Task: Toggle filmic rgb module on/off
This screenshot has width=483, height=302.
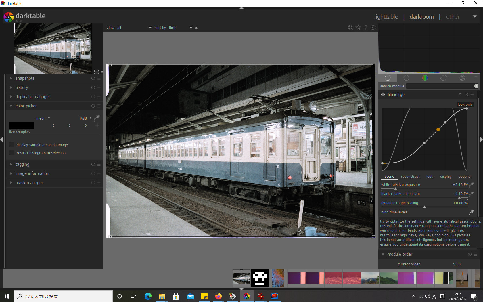Action: point(383,95)
